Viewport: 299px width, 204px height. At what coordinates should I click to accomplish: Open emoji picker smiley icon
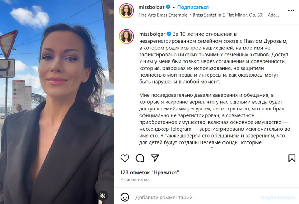pyautogui.click(x=125, y=197)
